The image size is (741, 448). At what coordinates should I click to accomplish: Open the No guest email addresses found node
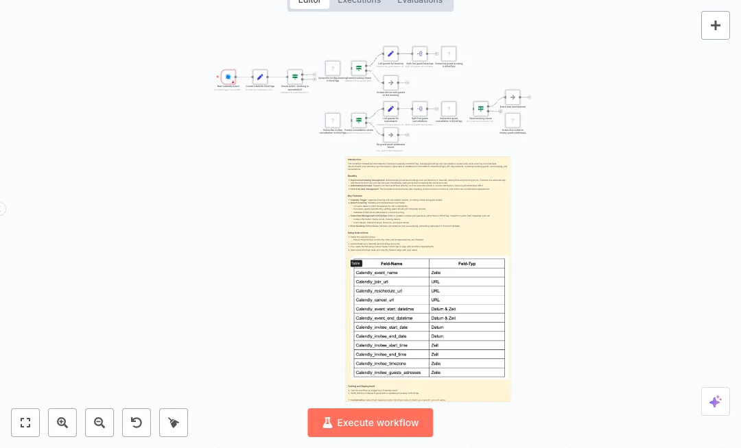point(390,134)
